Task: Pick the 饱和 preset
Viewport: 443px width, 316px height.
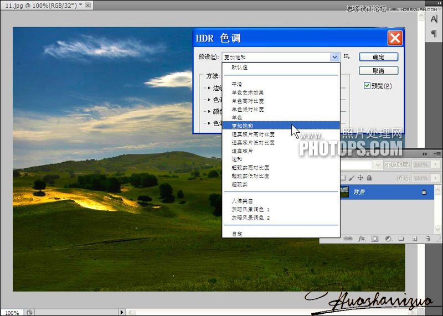Action: tap(237, 159)
